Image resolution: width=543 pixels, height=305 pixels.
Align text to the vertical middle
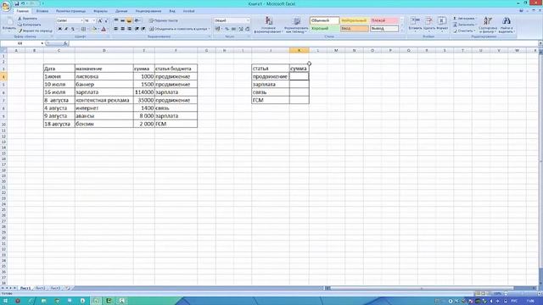[122, 20]
